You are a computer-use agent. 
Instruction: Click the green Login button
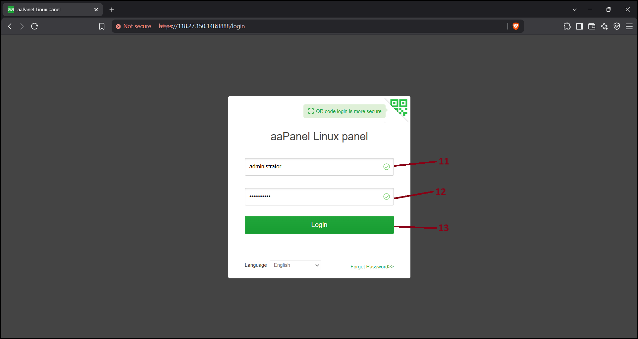[319, 225]
